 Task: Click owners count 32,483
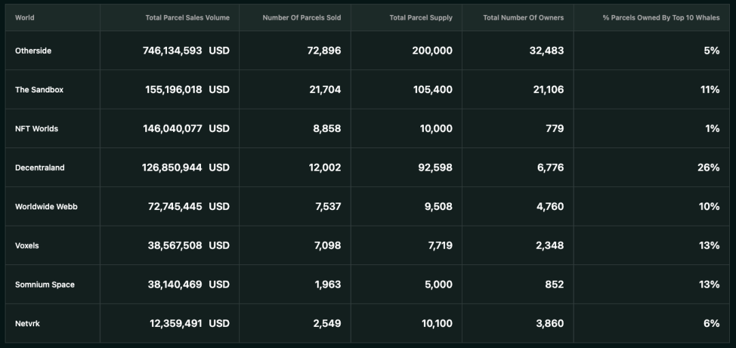coord(547,50)
